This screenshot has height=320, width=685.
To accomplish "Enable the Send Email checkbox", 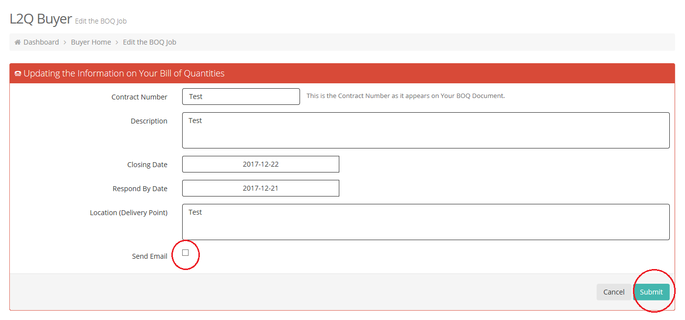I will 185,253.
